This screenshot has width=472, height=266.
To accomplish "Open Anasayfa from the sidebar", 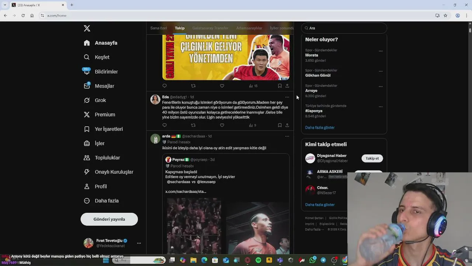I will point(101,43).
